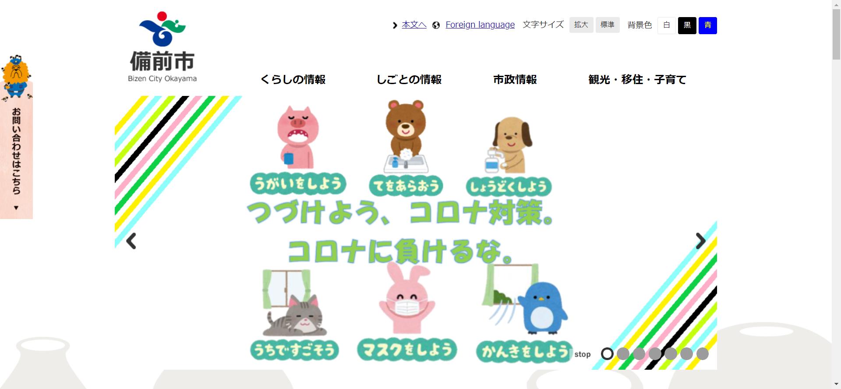Show the previous slide with left arrow
841x389 pixels.
point(131,241)
